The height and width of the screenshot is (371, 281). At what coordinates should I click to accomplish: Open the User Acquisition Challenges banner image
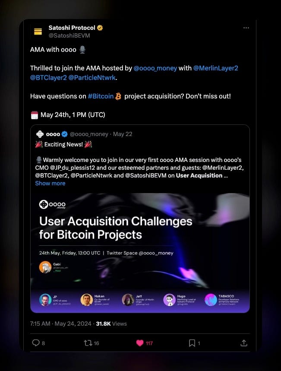click(140, 253)
